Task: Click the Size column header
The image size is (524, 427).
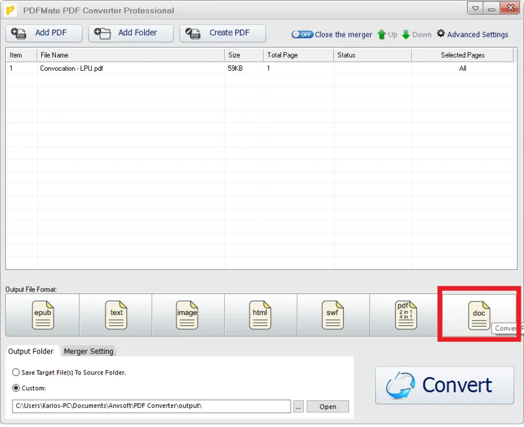Action: 244,55
